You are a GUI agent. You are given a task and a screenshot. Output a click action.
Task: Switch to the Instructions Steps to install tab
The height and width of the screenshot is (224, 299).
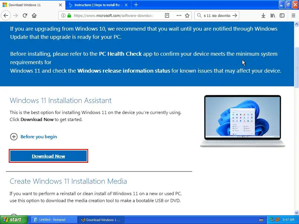[98, 5]
